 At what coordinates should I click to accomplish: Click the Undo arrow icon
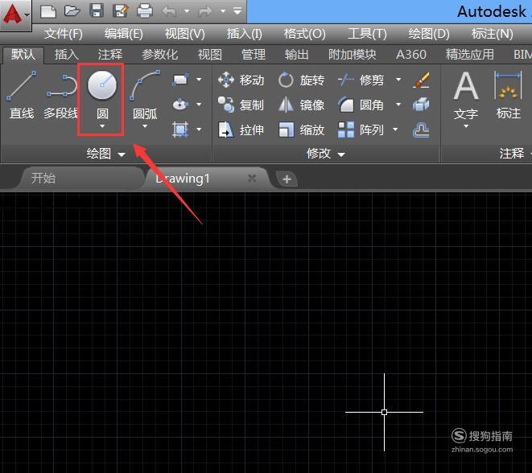pos(169,11)
